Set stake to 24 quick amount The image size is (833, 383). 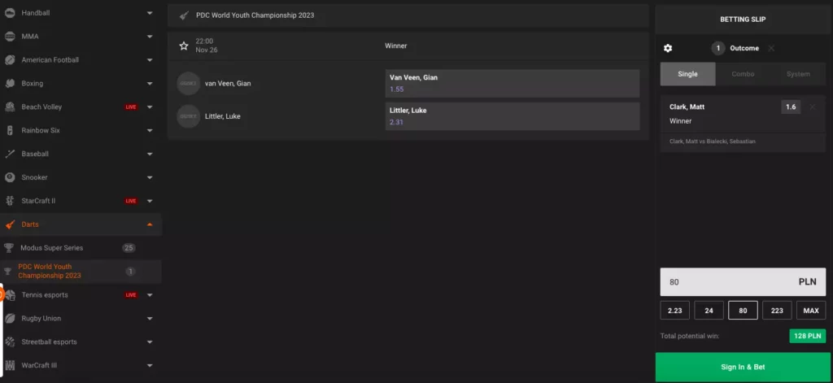[709, 311]
